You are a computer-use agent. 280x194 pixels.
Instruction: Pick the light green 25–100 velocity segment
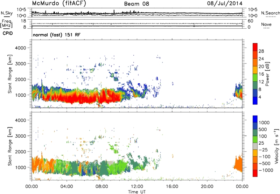[x=255, y=139]
